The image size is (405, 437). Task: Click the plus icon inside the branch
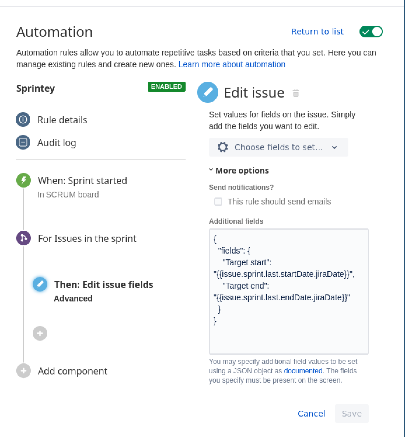point(40,333)
